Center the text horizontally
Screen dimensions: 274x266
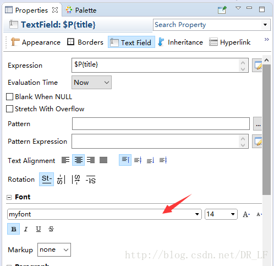point(78,160)
